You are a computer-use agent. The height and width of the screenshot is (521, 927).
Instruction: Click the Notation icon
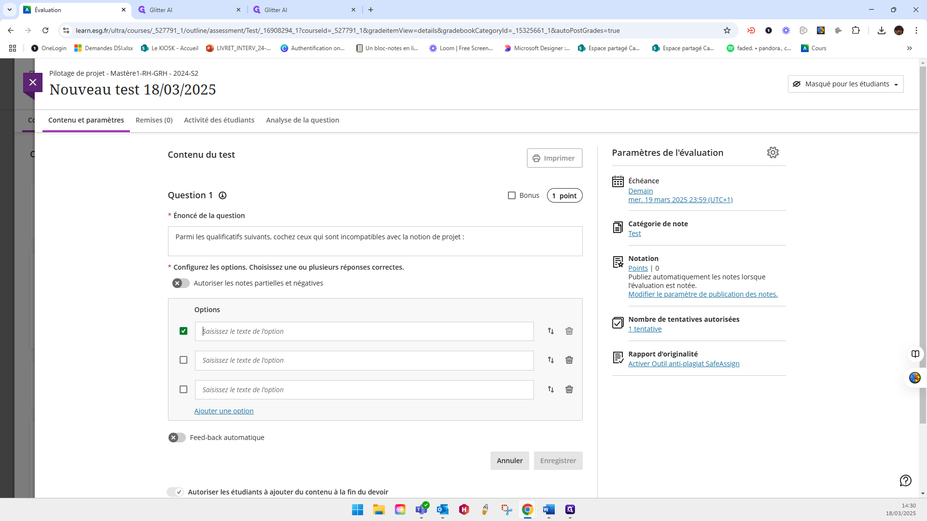tap(618, 262)
